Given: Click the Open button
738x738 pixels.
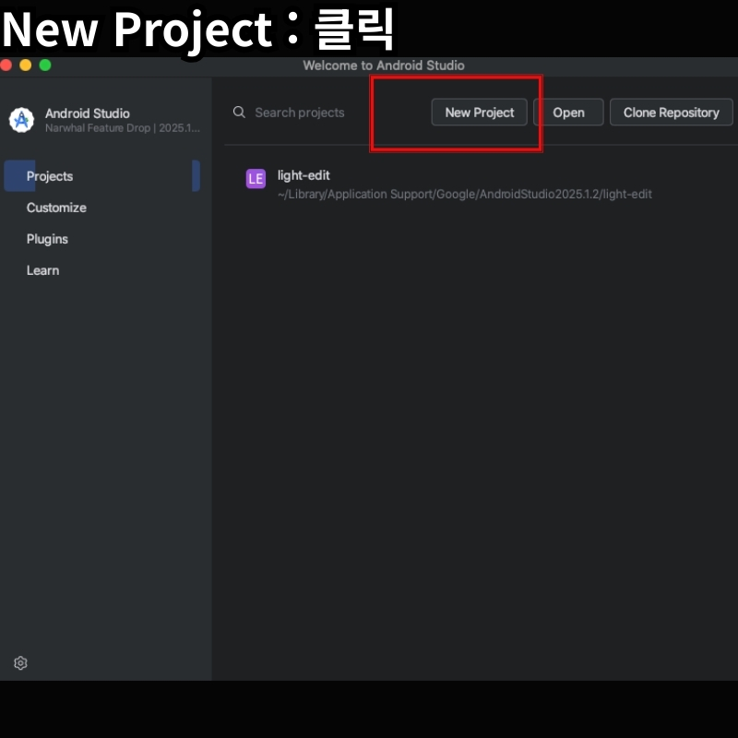Looking at the screenshot, I should 568,112.
